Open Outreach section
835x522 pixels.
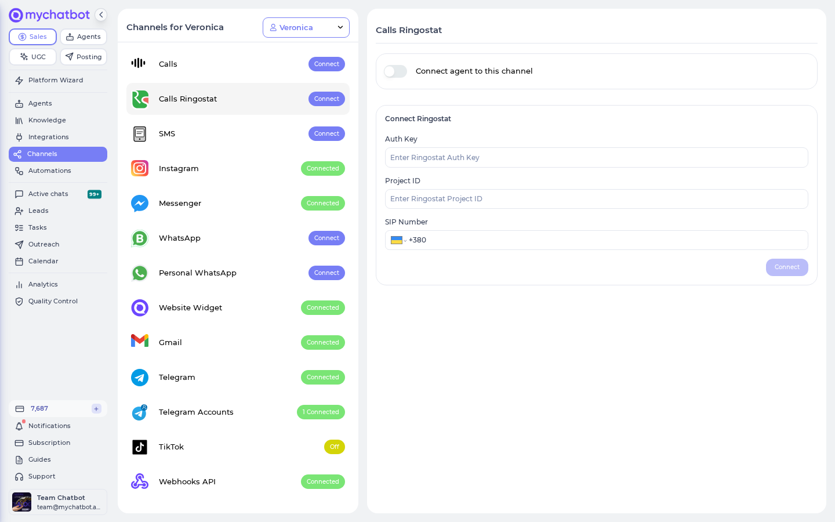coord(58,244)
